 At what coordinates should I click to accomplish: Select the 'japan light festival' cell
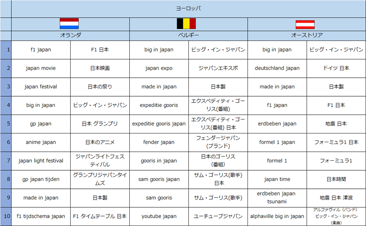[41, 161]
